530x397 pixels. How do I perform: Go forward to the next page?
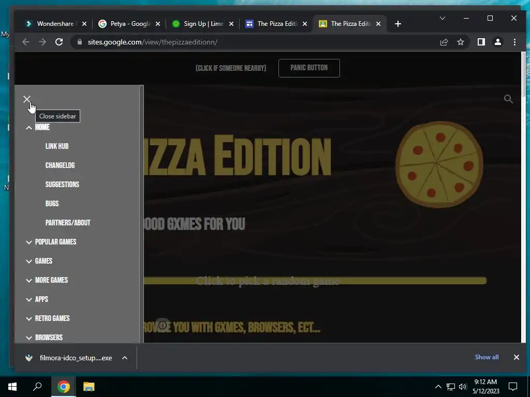click(42, 42)
